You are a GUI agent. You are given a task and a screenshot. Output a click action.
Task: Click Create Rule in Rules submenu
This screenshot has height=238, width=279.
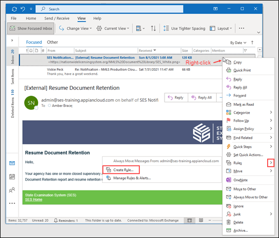pos(121,170)
